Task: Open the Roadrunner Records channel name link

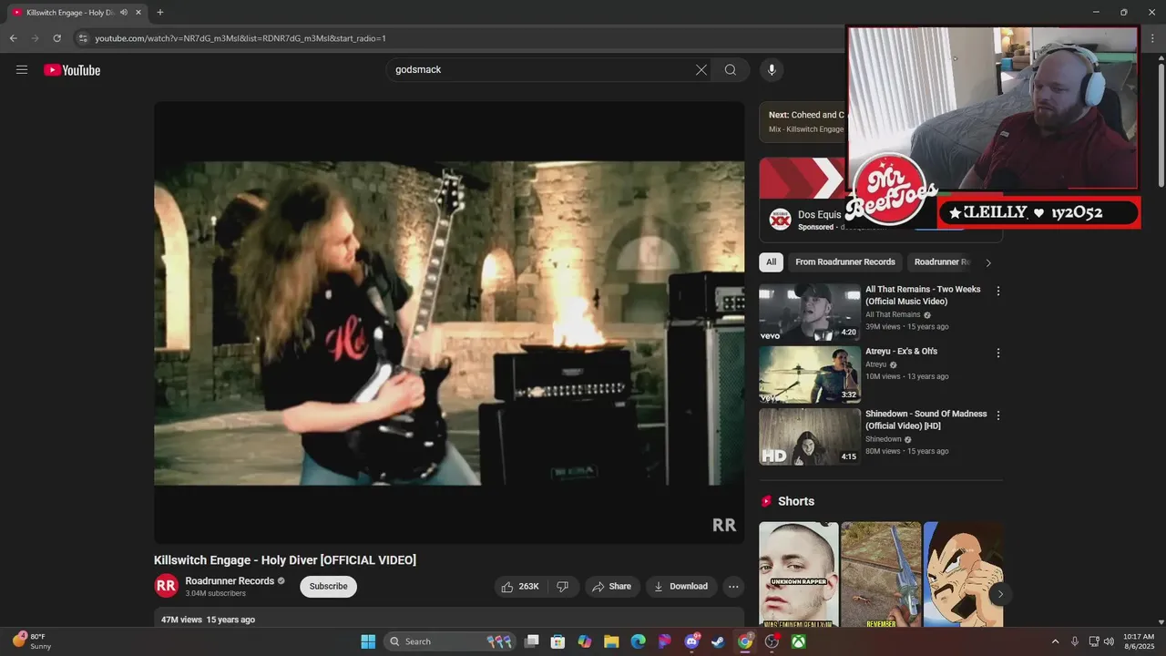Action: (230, 581)
